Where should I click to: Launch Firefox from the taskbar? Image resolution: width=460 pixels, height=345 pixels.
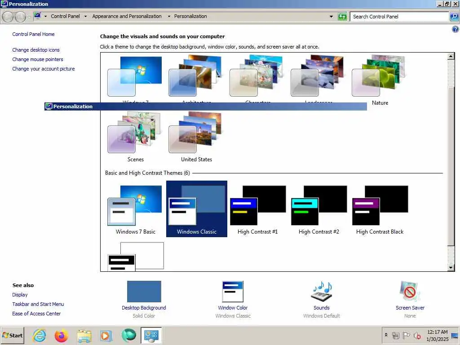[x=61, y=336]
